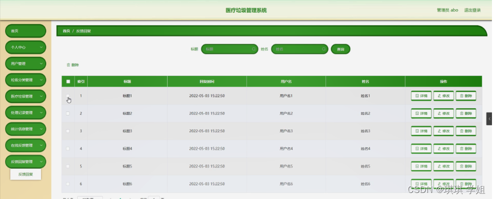Click the 查询 search button
The width and height of the screenshot is (493, 199).
click(x=341, y=49)
